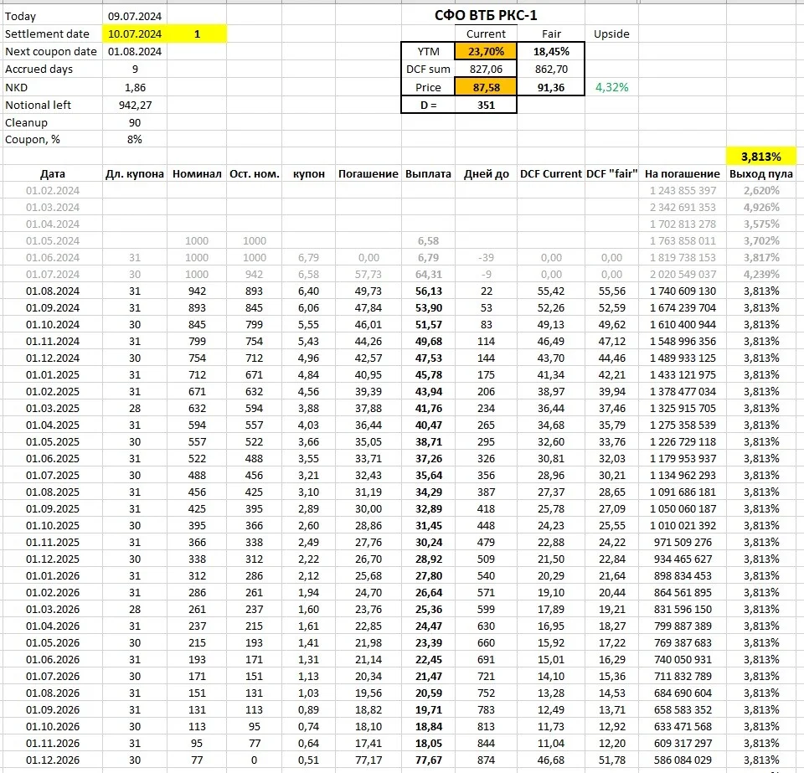Screen dimensions: 804x773
Task: Click the На погашение column header
Action: pos(683,173)
